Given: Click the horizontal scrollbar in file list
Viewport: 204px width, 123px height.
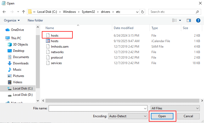Looking at the screenshot, I should click(x=118, y=101).
